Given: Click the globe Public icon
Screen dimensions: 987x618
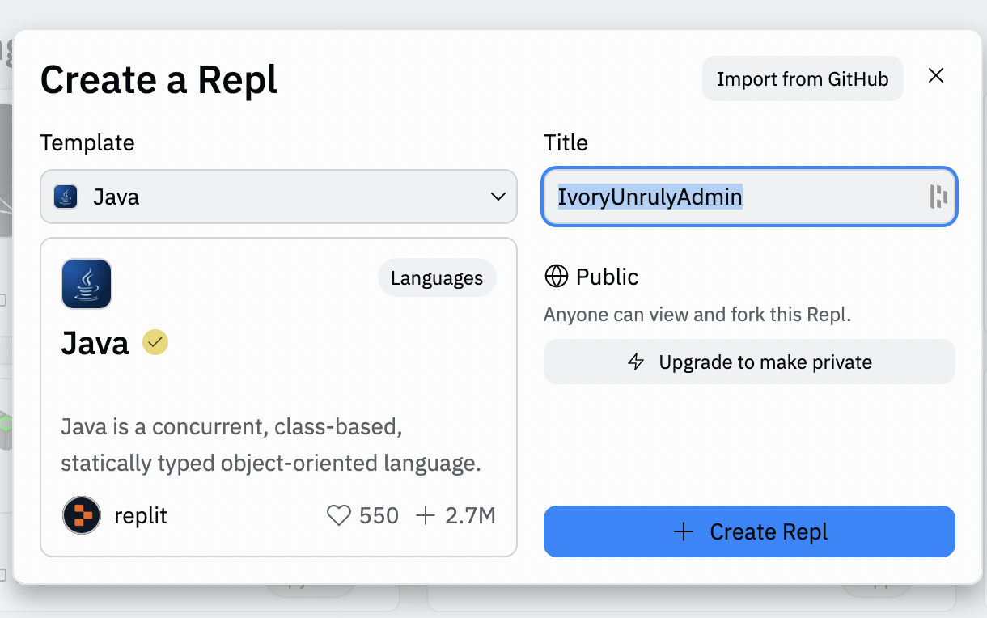Looking at the screenshot, I should (557, 277).
